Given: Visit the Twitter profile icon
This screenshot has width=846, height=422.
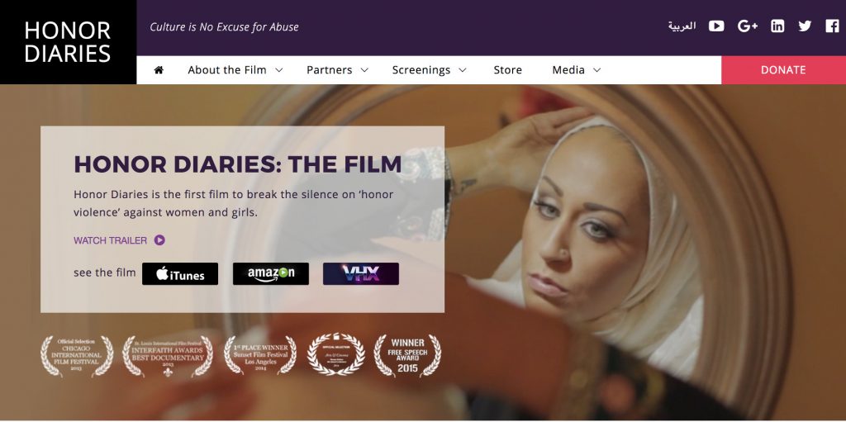Looking at the screenshot, I should click(x=805, y=26).
